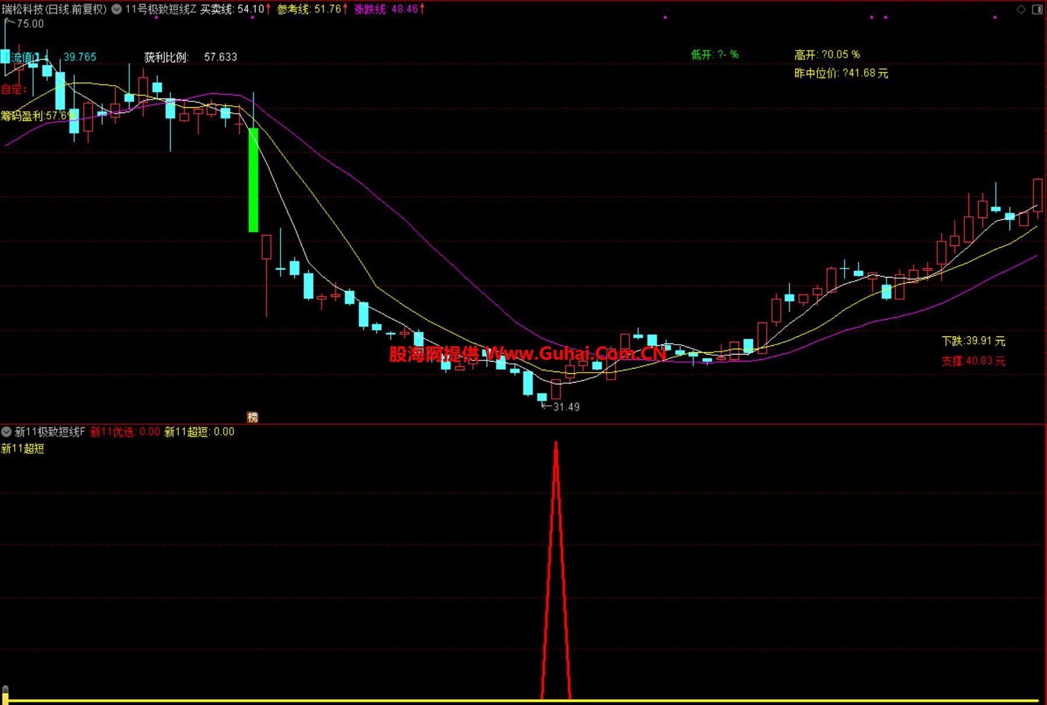
Task: Click the 获利比例 label
Action: [167, 57]
